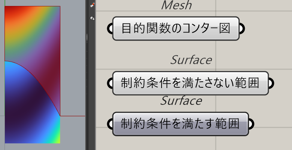Select the 制約条件を満たす範囲 component
The height and width of the screenshot is (150, 292).
[x=180, y=124]
